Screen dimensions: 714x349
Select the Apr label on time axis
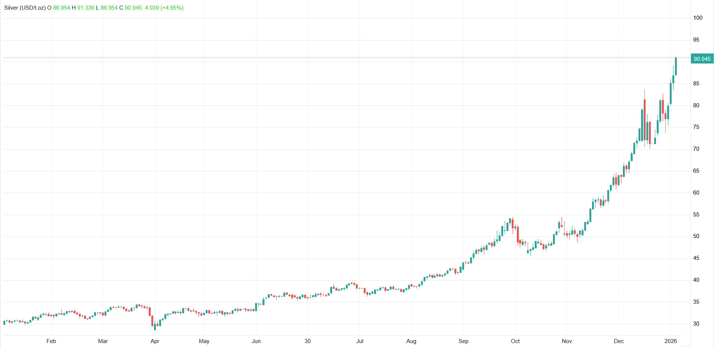click(x=155, y=341)
